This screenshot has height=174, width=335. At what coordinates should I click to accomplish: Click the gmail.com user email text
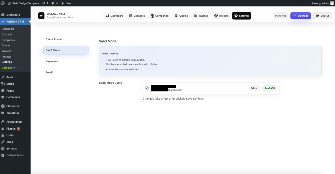click(x=175, y=90)
